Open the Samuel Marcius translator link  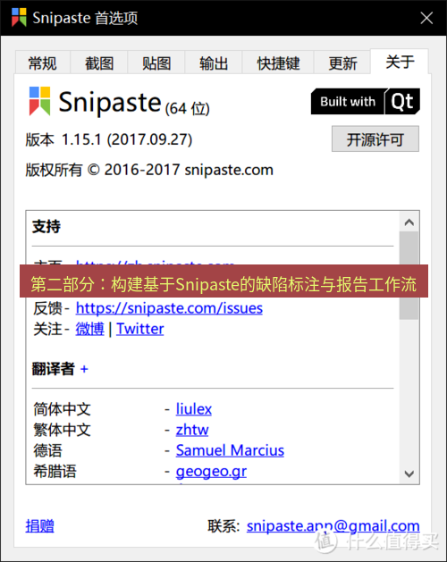click(x=230, y=450)
